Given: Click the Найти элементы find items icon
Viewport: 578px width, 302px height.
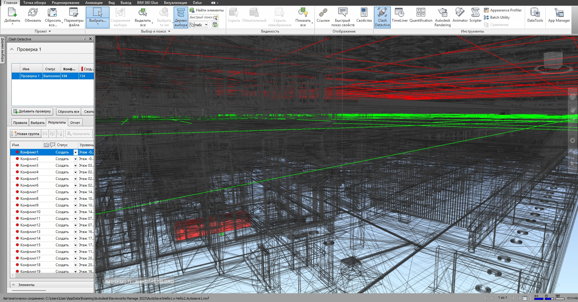Looking at the screenshot, I should pyautogui.click(x=192, y=10).
